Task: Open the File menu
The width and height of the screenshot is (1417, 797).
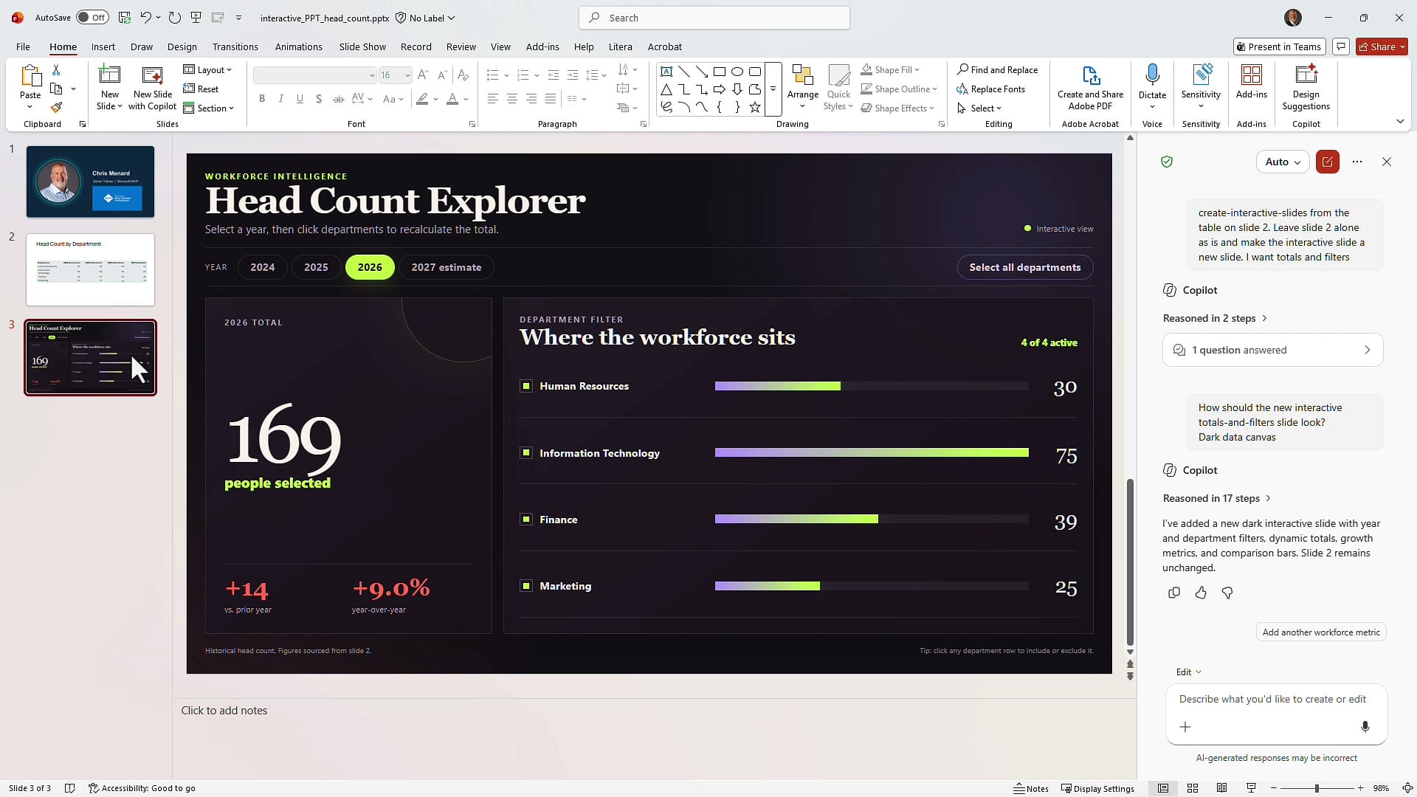Action: (23, 46)
